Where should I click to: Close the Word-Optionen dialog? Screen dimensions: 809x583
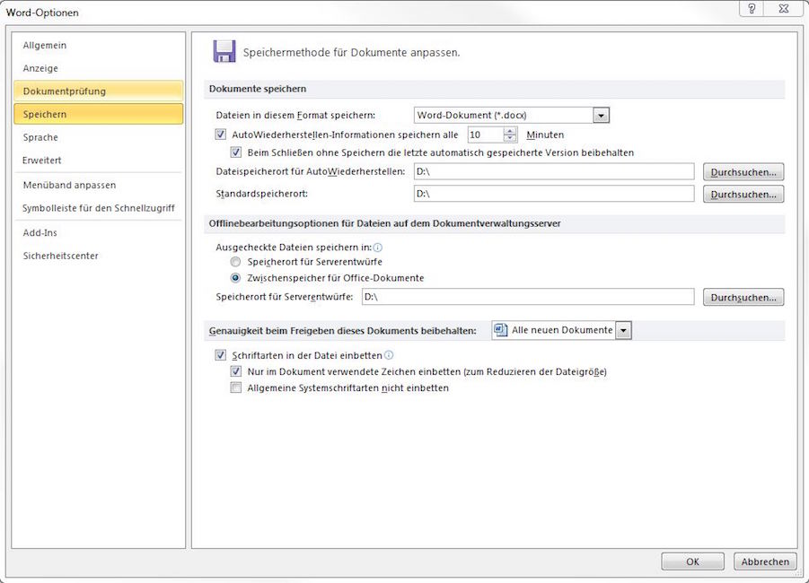click(784, 8)
